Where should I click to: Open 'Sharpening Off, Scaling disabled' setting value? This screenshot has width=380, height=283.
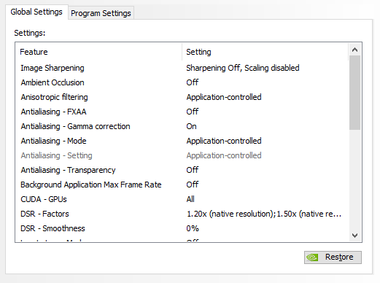click(243, 68)
